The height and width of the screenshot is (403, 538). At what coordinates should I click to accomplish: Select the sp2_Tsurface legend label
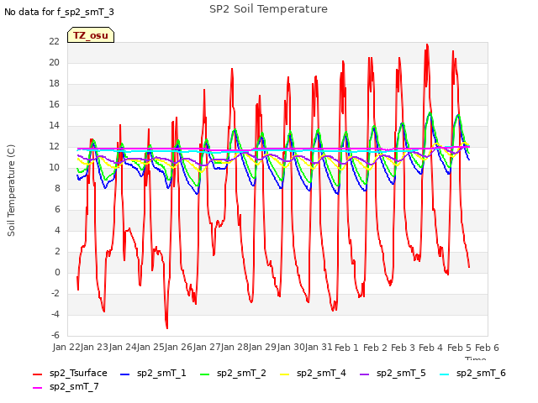(78, 373)
